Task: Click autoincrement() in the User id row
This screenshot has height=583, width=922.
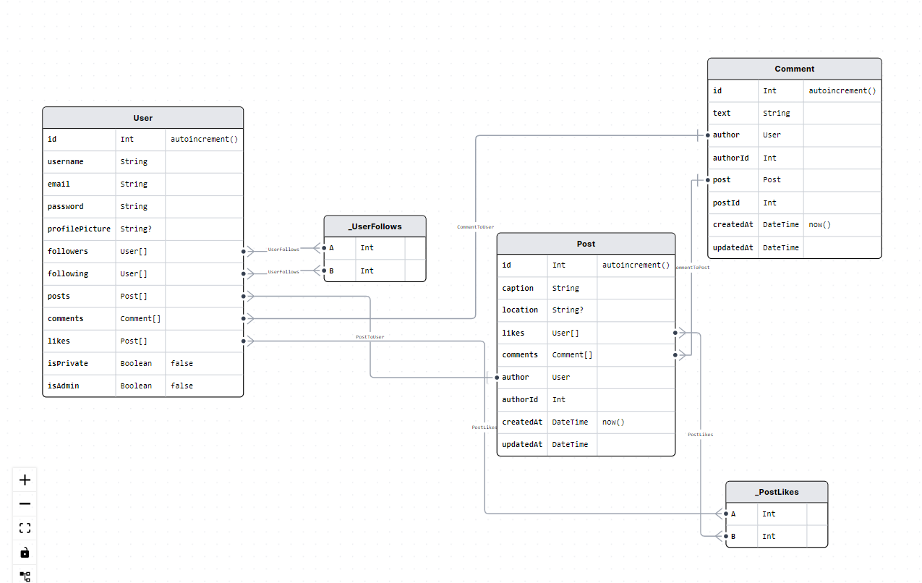Action: coord(204,139)
